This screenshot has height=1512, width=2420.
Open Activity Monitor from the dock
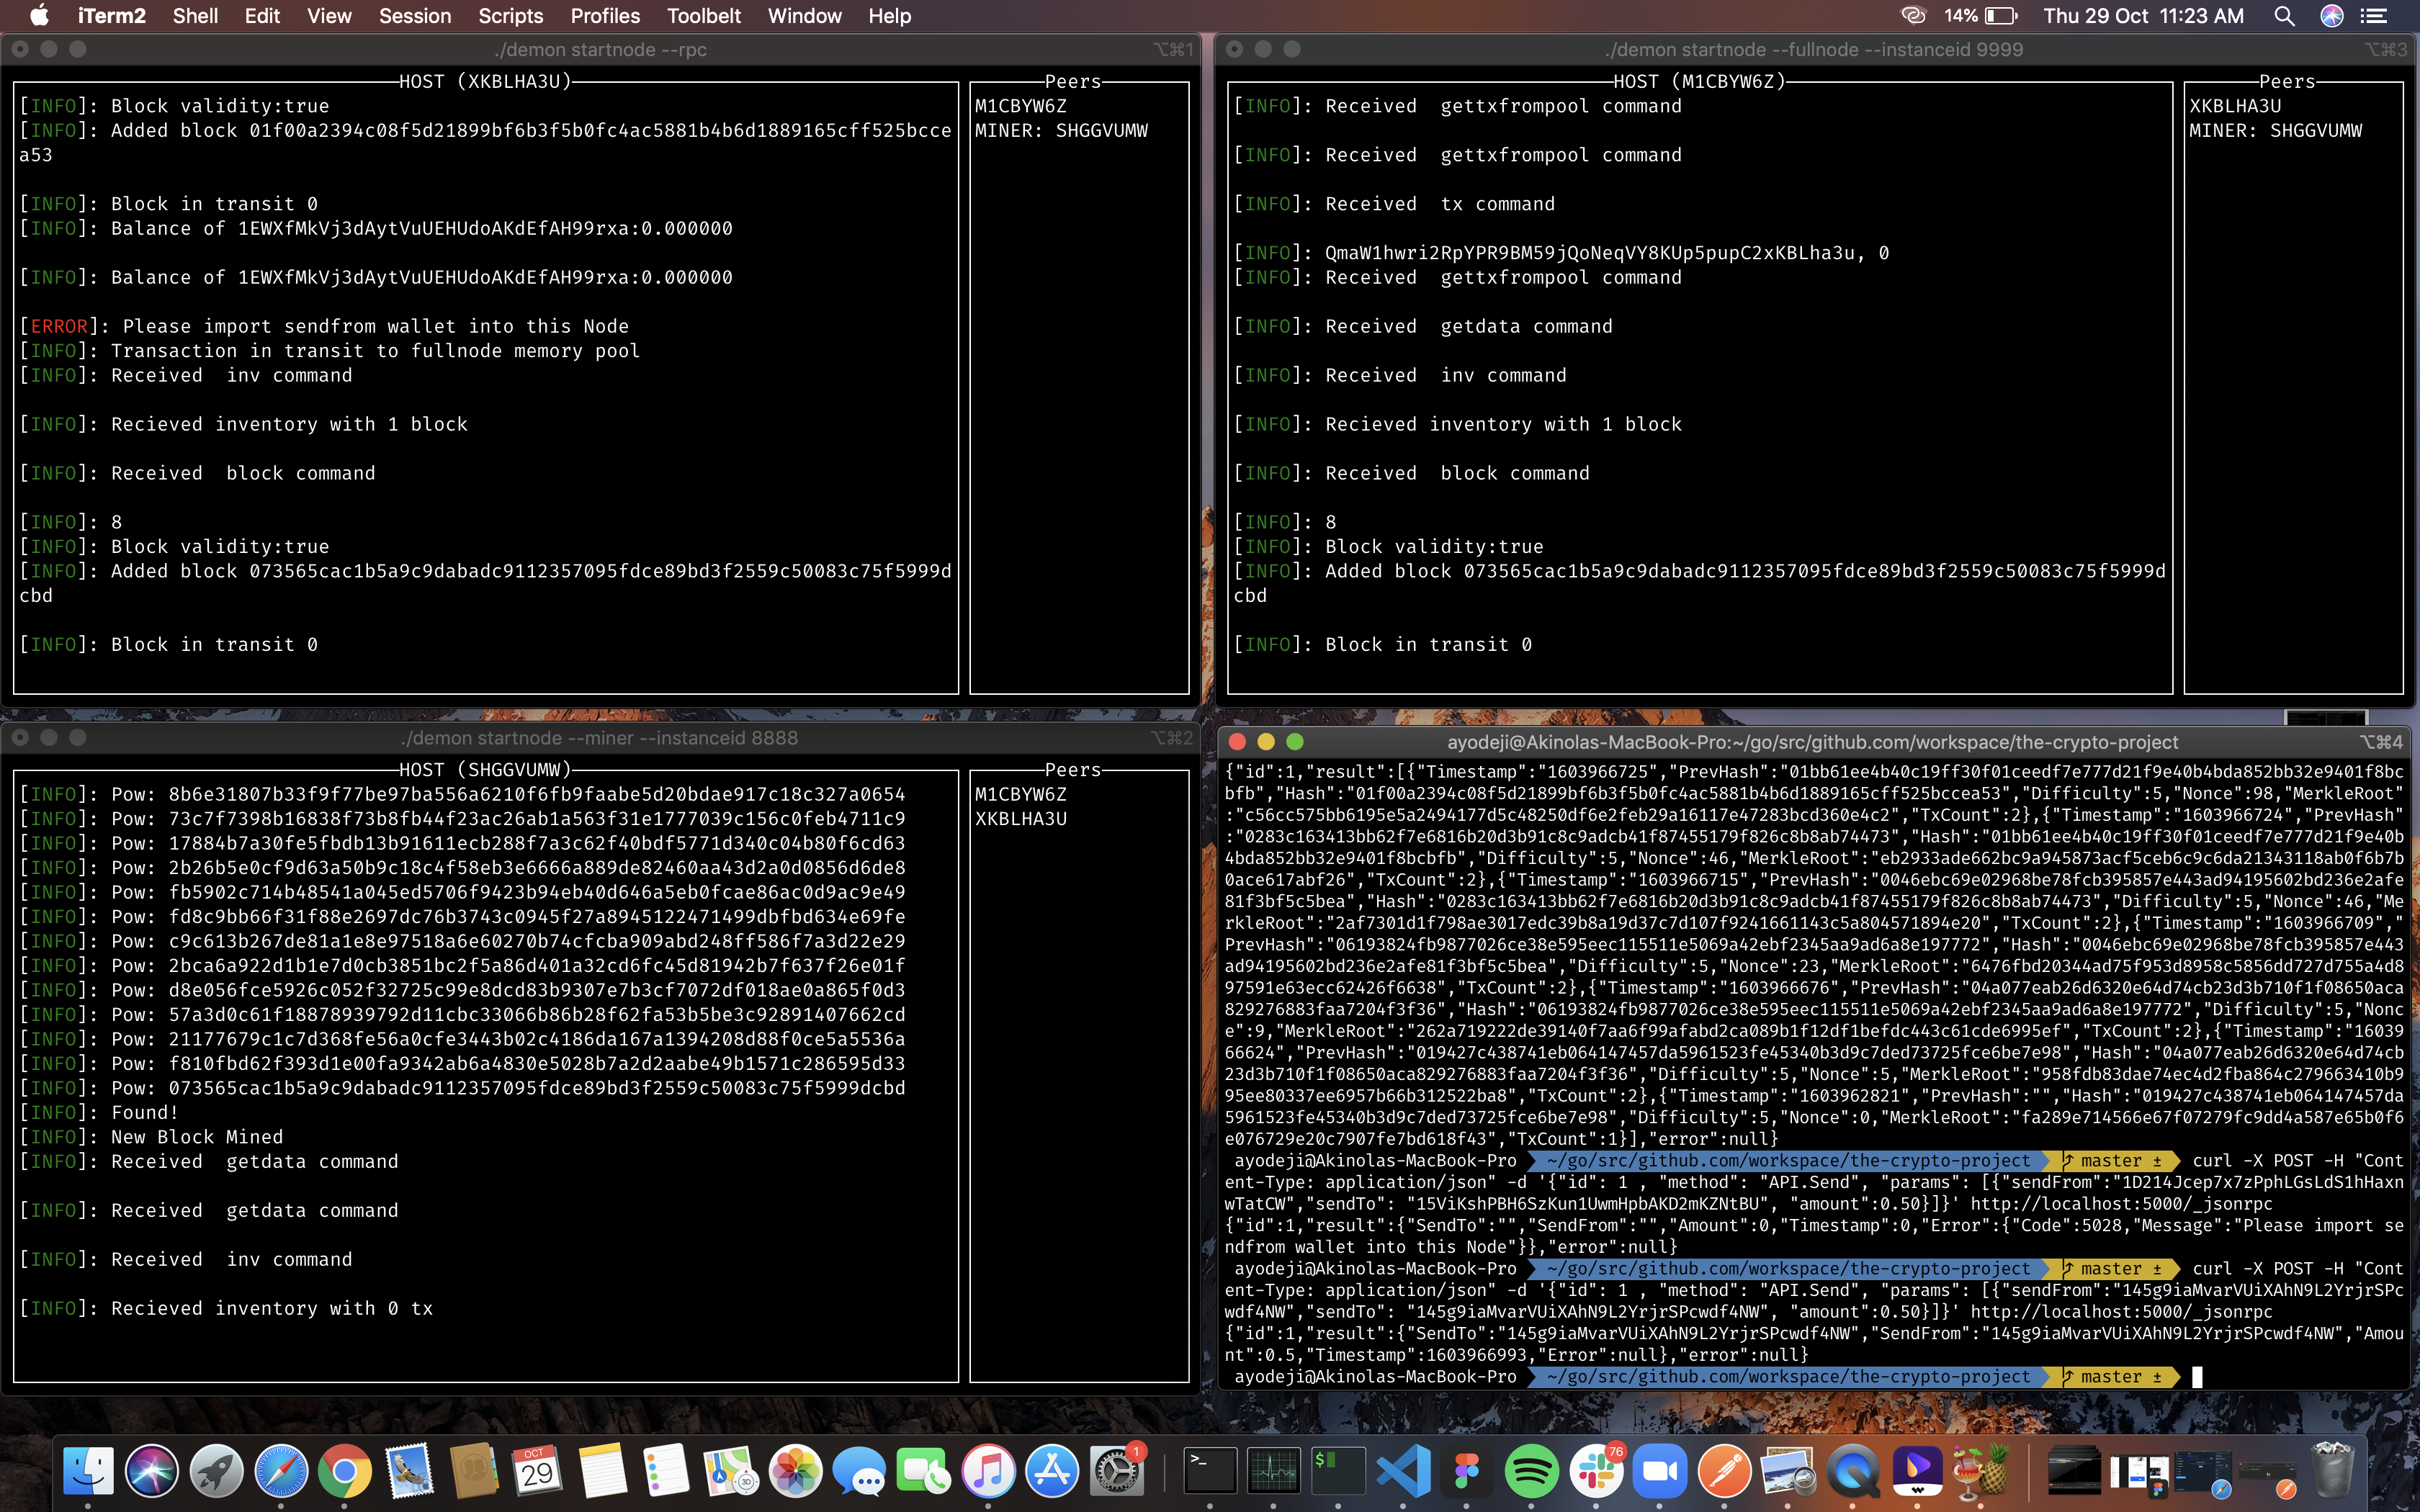(x=1274, y=1471)
